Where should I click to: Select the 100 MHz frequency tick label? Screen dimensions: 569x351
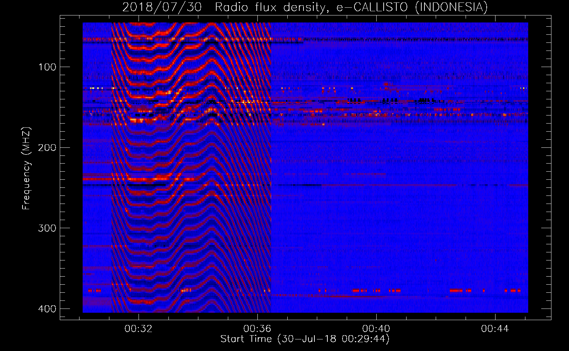coord(47,67)
